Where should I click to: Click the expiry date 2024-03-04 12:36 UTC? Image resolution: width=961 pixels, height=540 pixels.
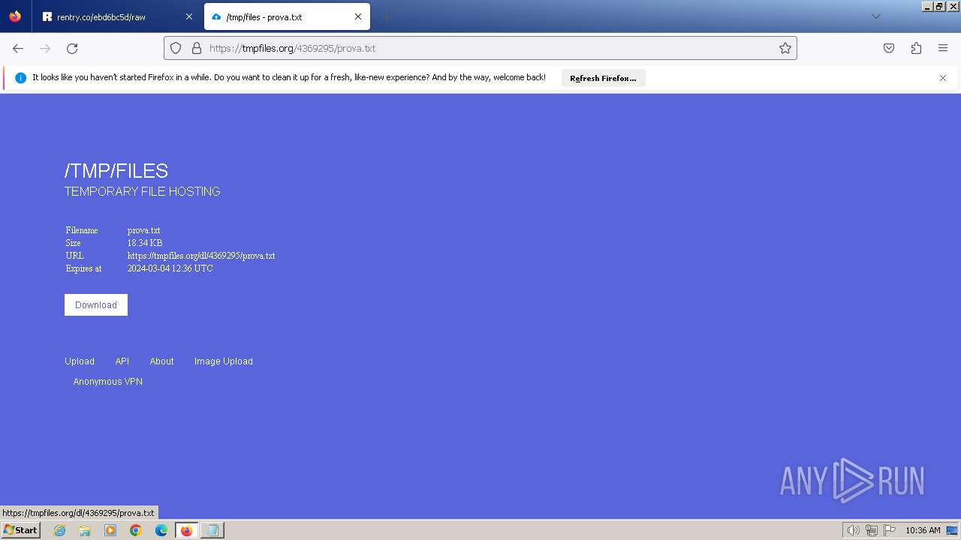[170, 268]
